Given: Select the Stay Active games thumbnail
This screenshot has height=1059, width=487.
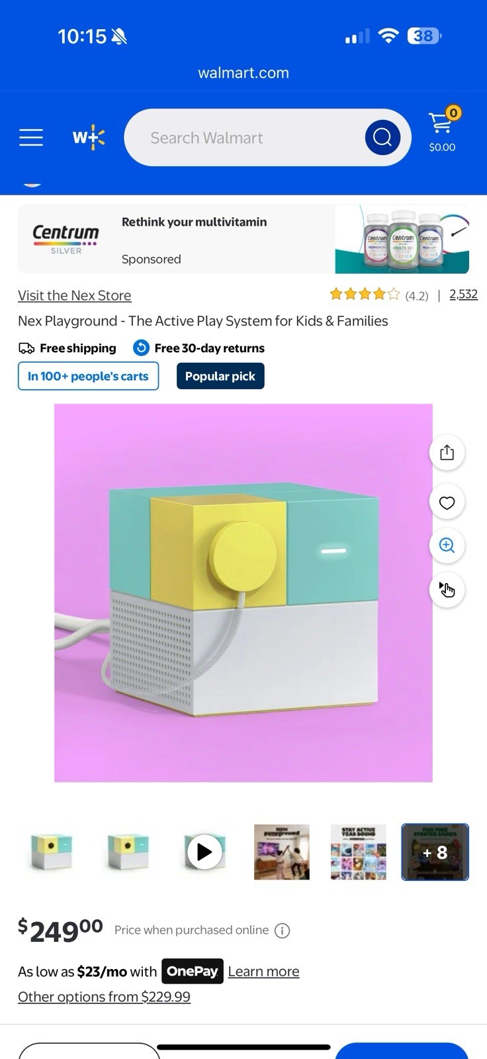Looking at the screenshot, I should pyautogui.click(x=358, y=852).
